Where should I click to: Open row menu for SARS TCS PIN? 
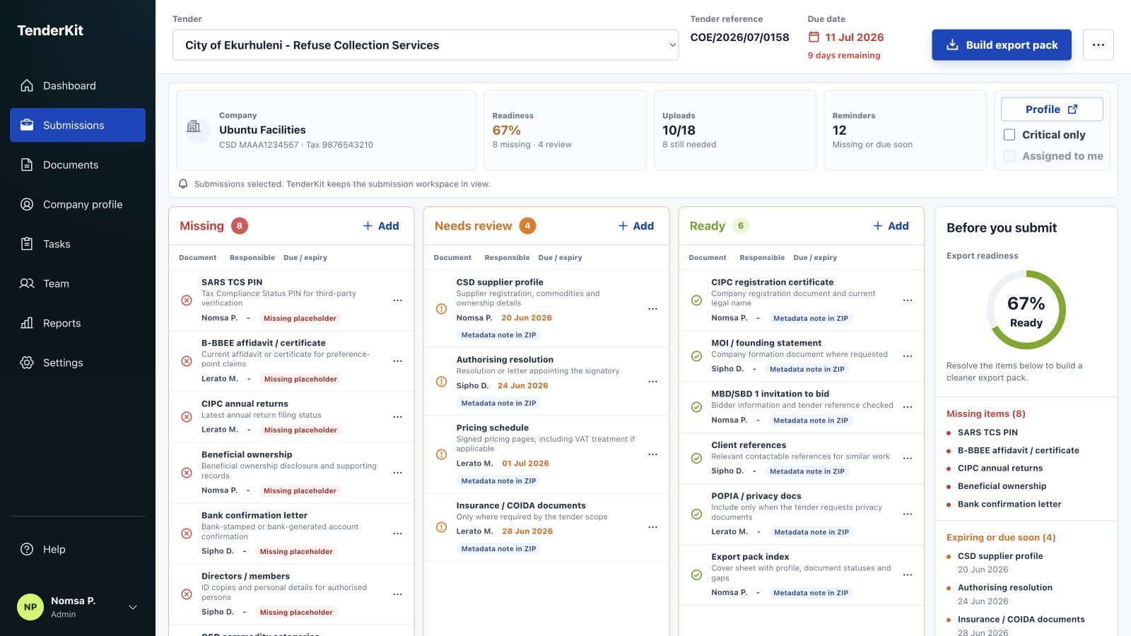click(x=397, y=300)
